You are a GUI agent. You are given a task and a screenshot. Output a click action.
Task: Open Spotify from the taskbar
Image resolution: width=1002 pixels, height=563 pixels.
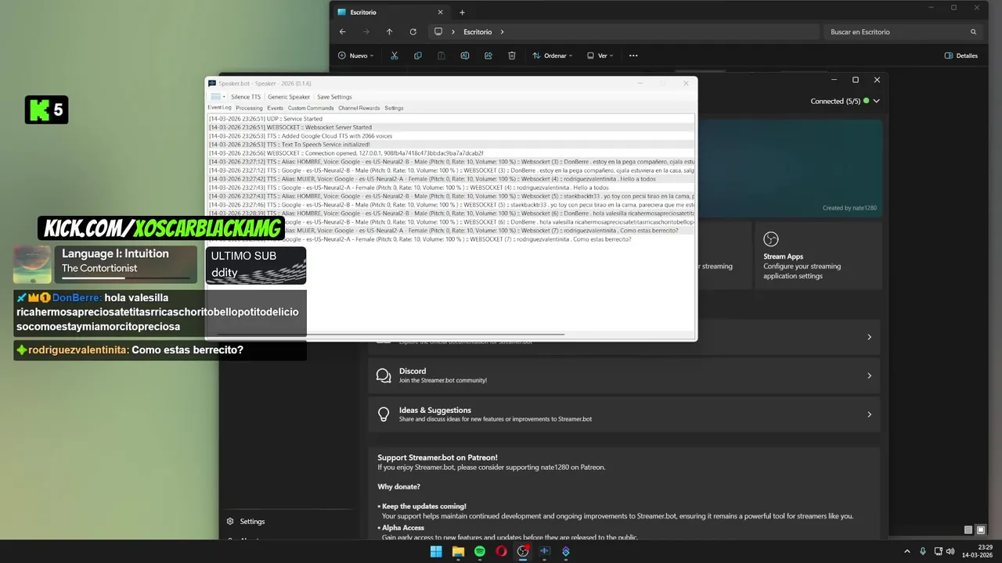(480, 551)
